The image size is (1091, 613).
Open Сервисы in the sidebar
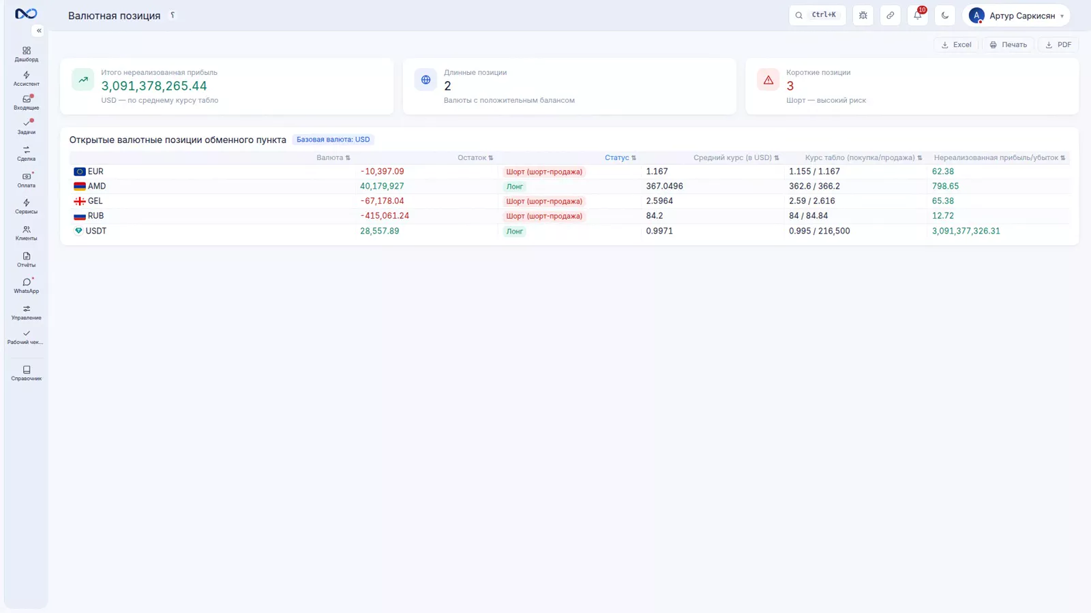pyautogui.click(x=26, y=206)
